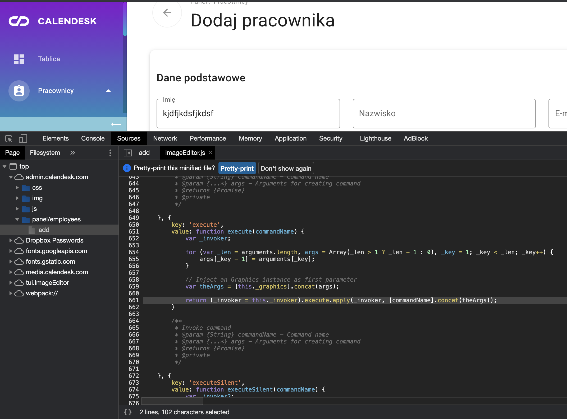Click the curly braces format icon
The image size is (567, 419).
point(128,412)
